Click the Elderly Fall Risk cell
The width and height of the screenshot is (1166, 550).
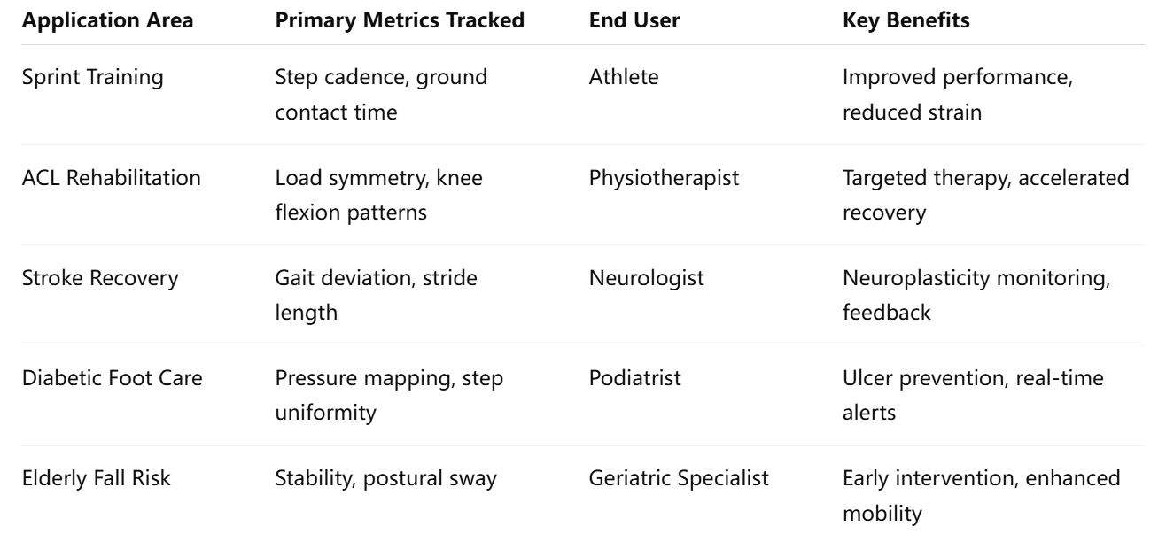coord(96,479)
